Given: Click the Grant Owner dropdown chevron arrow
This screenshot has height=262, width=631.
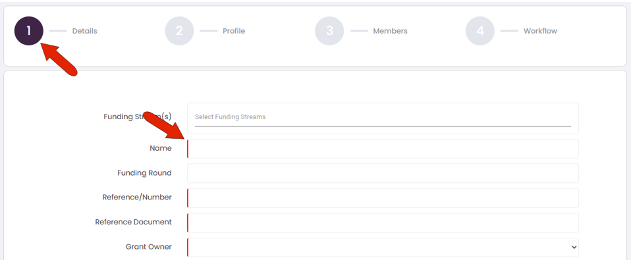Looking at the screenshot, I should pyautogui.click(x=574, y=248).
